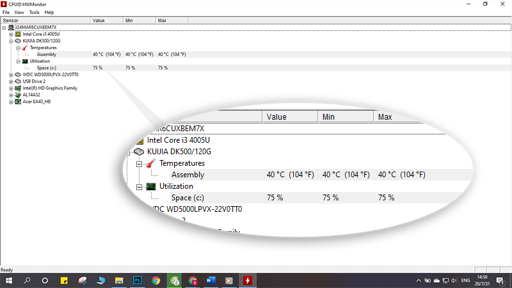Image resolution: width=512 pixels, height=288 pixels.
Task: Open the orange media player taskbar icon
Action: 229,280
